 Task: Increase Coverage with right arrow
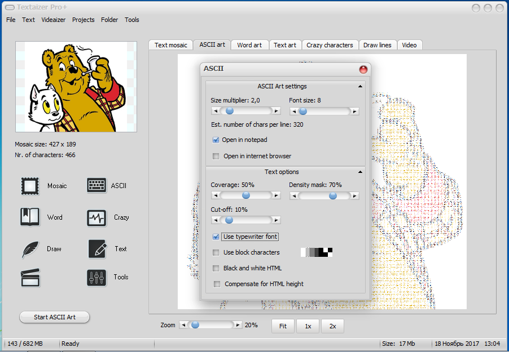(277, 195)
